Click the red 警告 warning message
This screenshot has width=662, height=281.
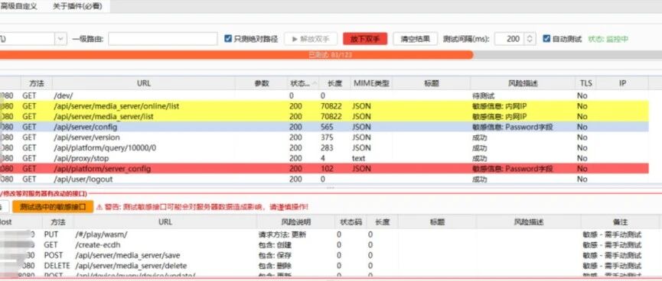pos(202,207)
